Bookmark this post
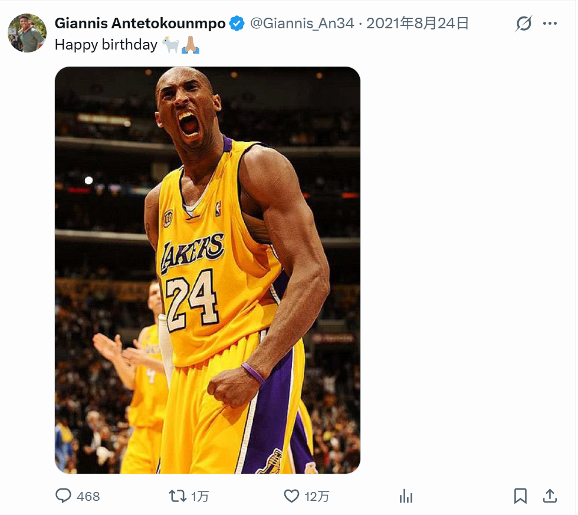This screenshot has width=578, height=515. coord(520,496)
